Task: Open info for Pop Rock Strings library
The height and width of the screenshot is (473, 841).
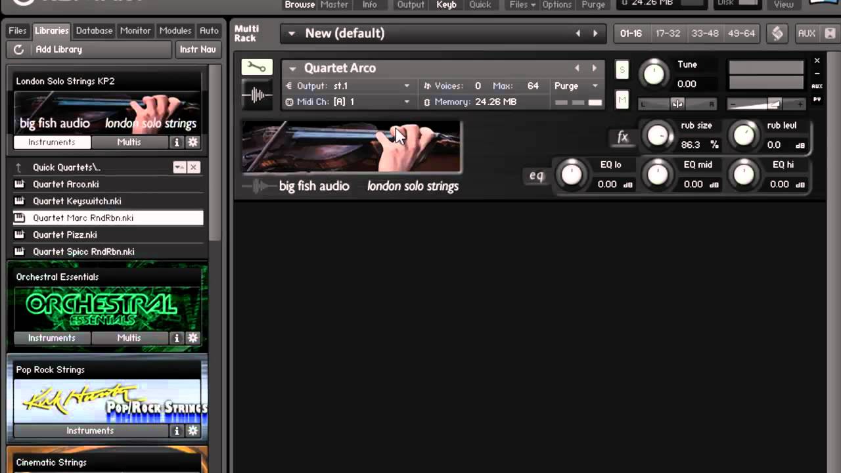Action: pos(176,431)
